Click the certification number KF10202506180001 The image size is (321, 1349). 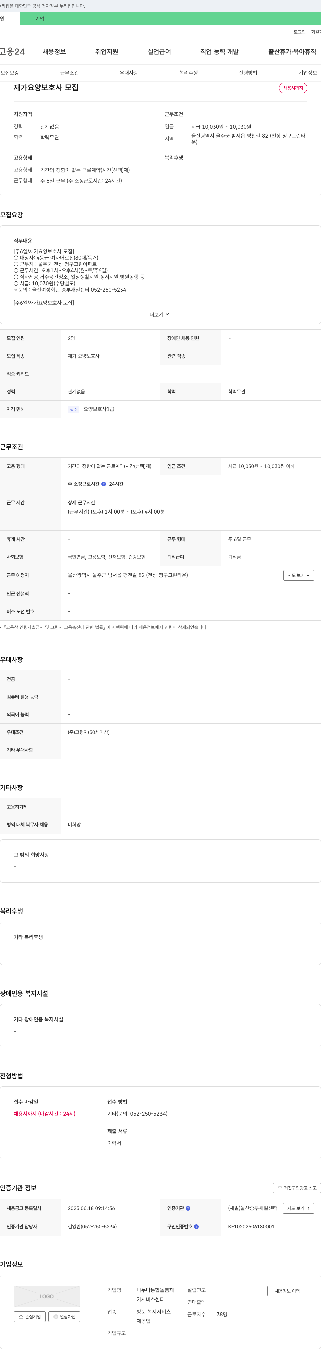[251, 1226]
